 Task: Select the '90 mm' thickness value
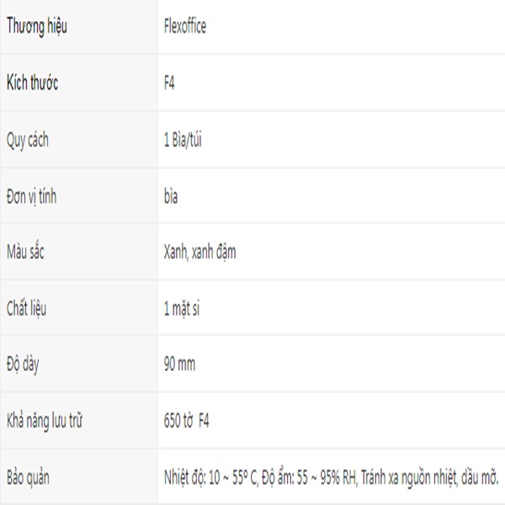click(179, 364)
